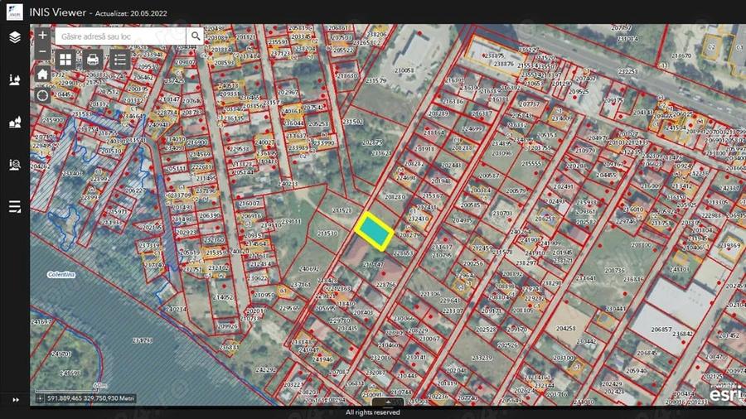The image size is (746, 419).
Task: Click the 'Colentina' lake label
Action: [x=61, y=275]
